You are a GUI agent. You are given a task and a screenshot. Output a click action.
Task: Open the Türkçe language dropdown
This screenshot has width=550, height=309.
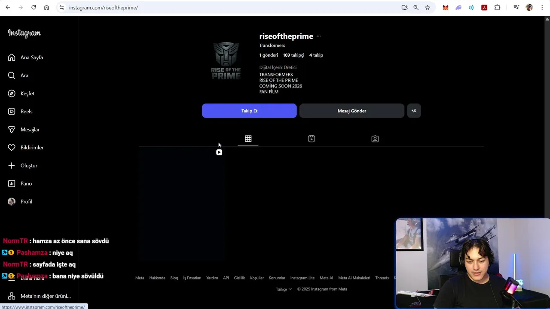click(284, 289)
